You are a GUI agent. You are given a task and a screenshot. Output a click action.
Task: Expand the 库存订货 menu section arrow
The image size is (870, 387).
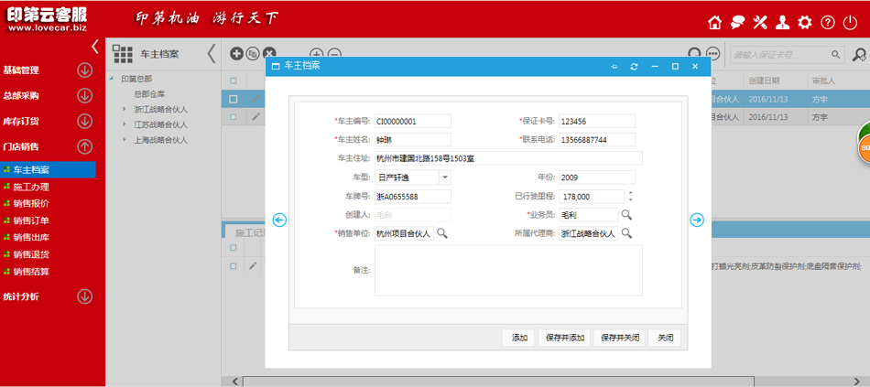(84, 121)
